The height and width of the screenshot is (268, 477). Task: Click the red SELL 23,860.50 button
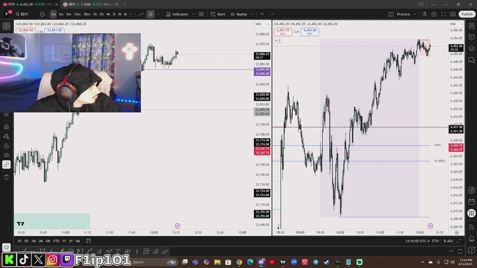click(26, 31)
